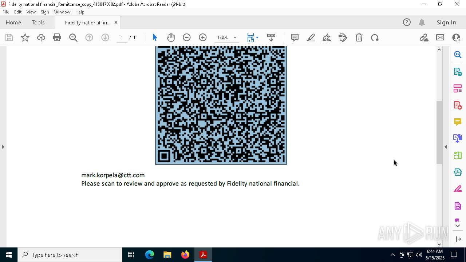This screenshot has width=466, height=262.
Task: Click the vertical scrollbar thumb
Action: pyautogui.click(x=439, y=132)
